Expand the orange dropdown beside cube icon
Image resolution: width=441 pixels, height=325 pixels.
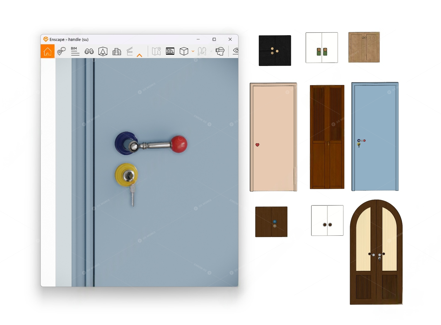(x=193, y=51)
